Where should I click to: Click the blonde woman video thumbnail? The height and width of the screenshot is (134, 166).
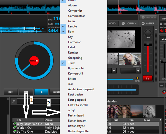pos(130,59)
